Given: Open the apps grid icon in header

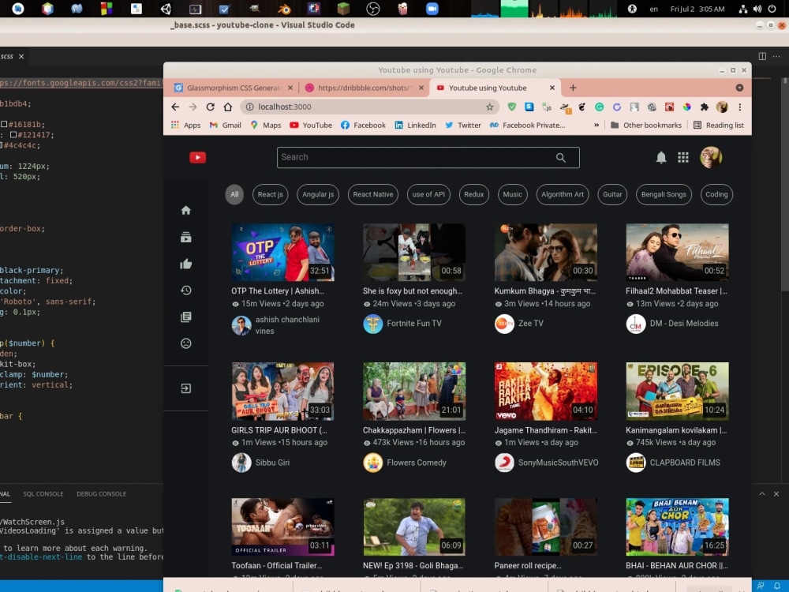Looking at the screenshot, I should (x=682, y=158).
